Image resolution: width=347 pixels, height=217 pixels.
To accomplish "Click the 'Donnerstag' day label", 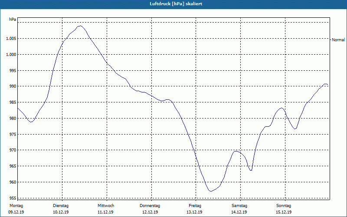I will click(x=150, y=206).
